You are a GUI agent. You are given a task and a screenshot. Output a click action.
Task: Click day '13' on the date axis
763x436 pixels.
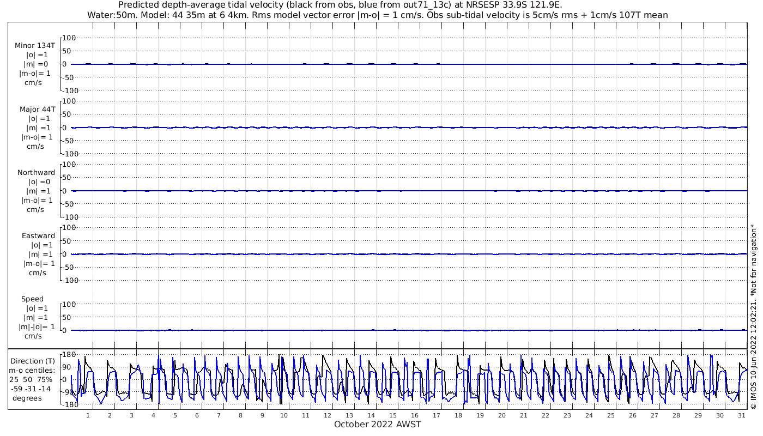click(349, 415)
